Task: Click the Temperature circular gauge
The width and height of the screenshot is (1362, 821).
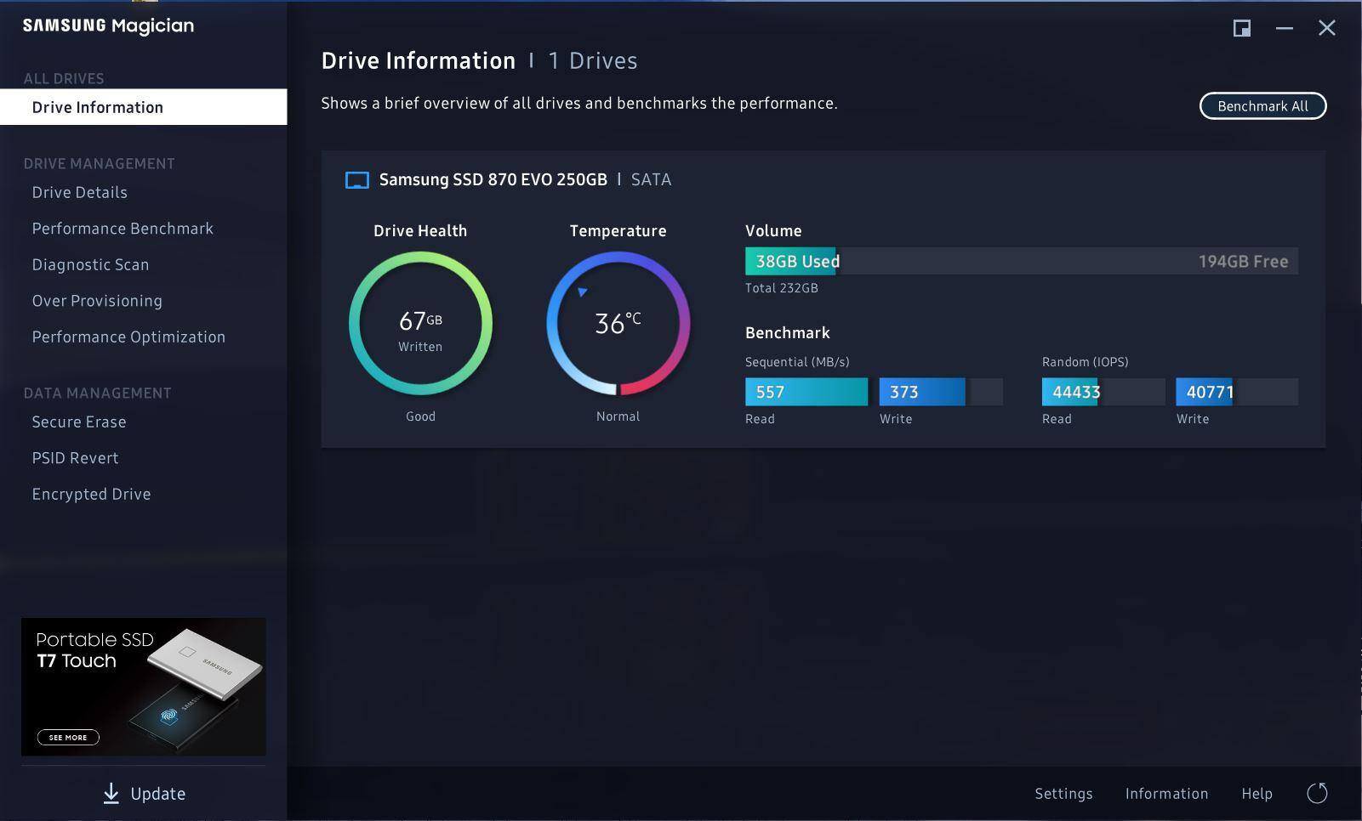Action: coord(618,323)
